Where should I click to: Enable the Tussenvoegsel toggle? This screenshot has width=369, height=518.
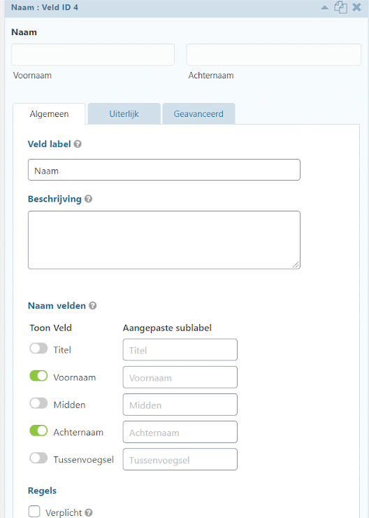pyautogui.click(x=38, y=458)
